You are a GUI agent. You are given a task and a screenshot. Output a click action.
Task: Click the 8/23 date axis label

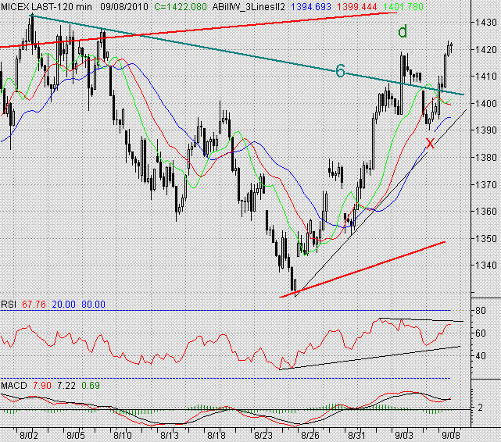point(263,435)
